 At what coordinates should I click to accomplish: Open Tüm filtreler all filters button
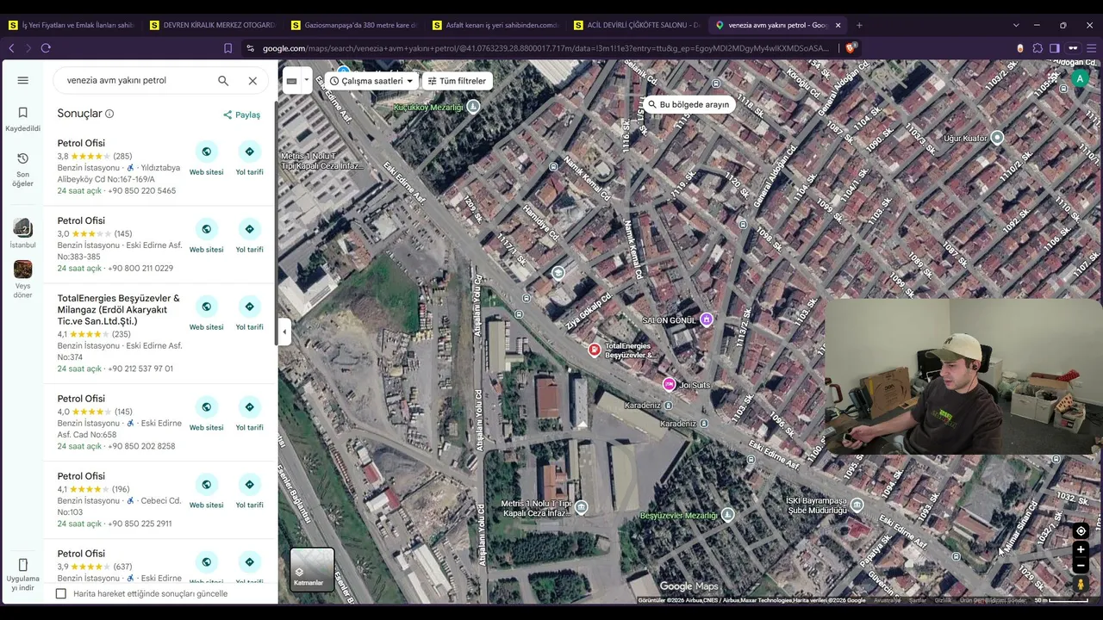tap(457, 81)
